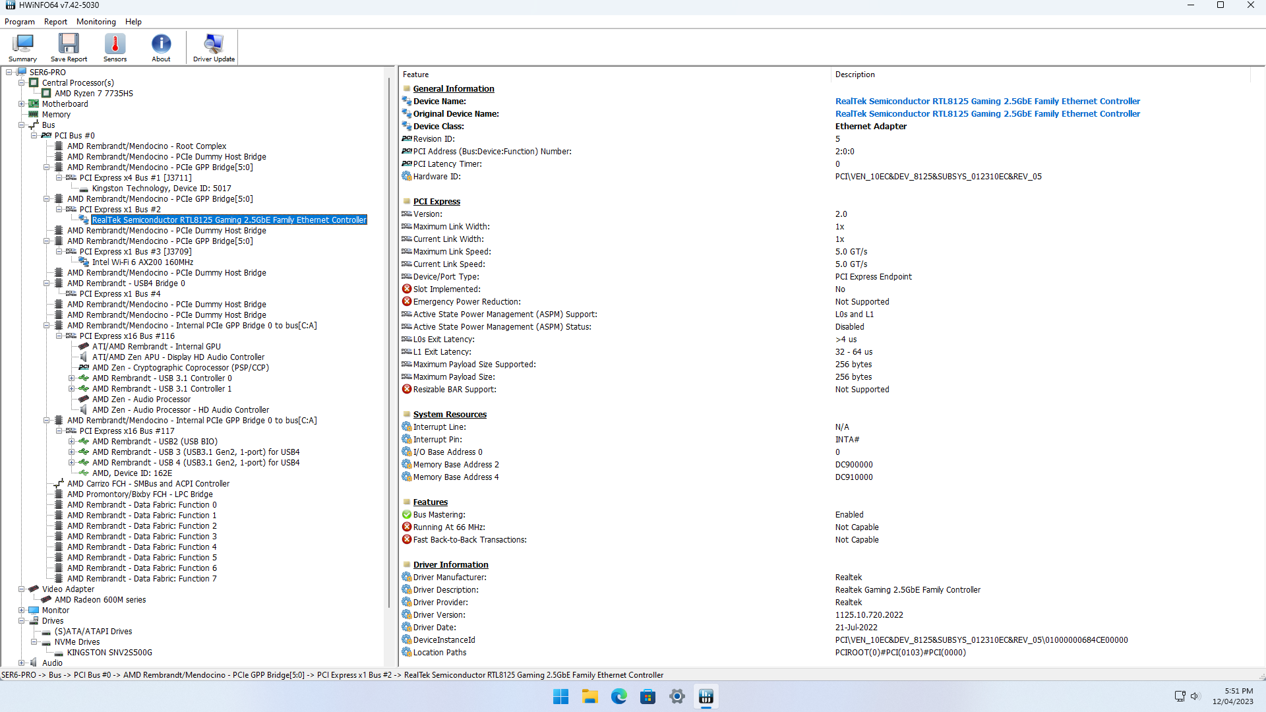Open File Explorer from taskbar
Image resolution: width=1266 pixels, height=712 pixels.
pos(590,696)
